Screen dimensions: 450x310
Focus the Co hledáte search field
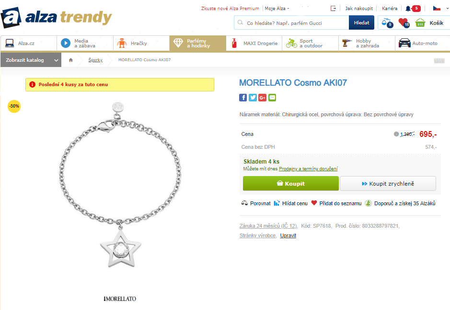[291, 22]
